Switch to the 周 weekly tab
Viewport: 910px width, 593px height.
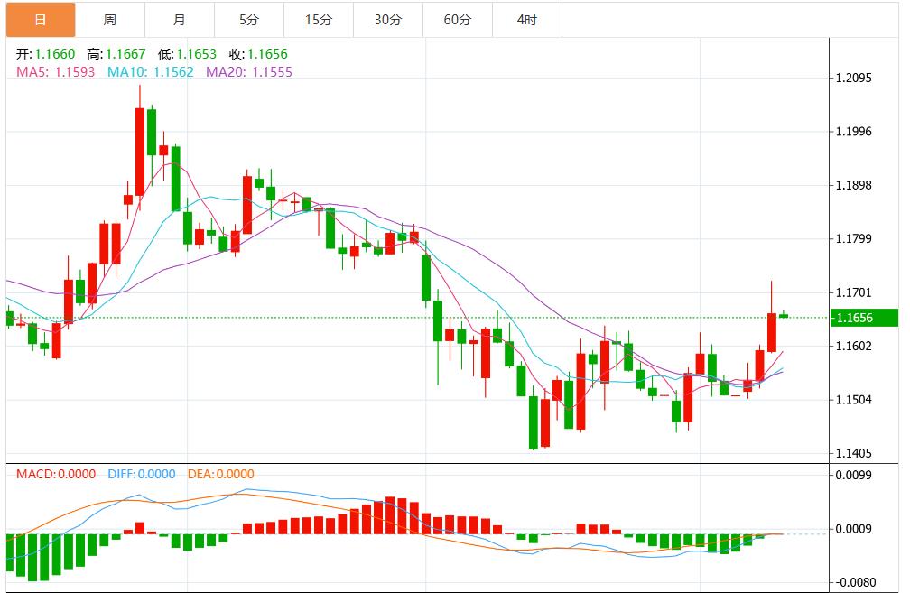[x=109, y=19]
